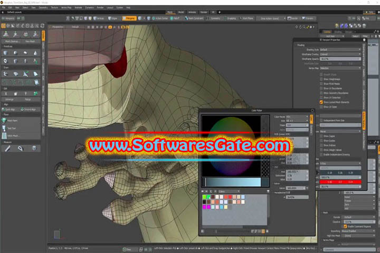This screenshot has height=253, width=380.
Task: Enable Show Cages checkbox
Action: [321, 136]
